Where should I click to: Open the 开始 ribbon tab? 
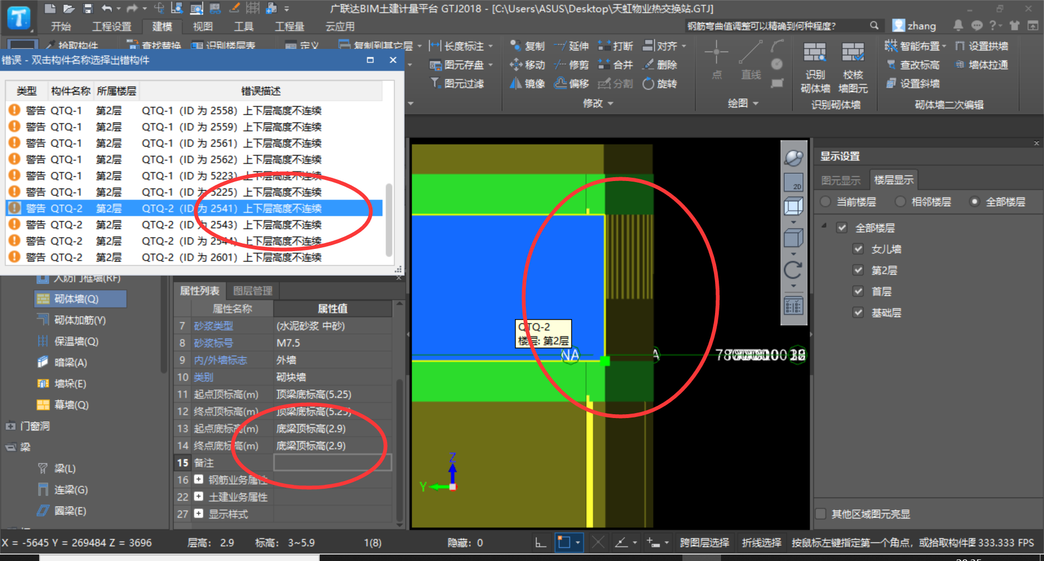click(61, 26)
